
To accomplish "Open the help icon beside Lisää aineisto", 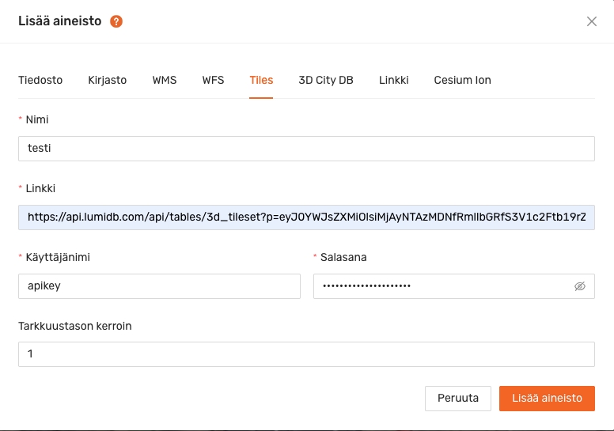I will point(116,21).
